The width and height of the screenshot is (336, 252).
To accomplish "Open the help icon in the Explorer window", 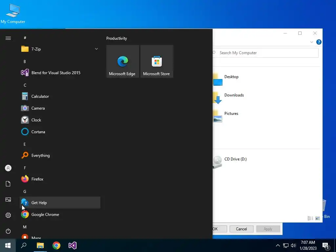I will point(319,42).
